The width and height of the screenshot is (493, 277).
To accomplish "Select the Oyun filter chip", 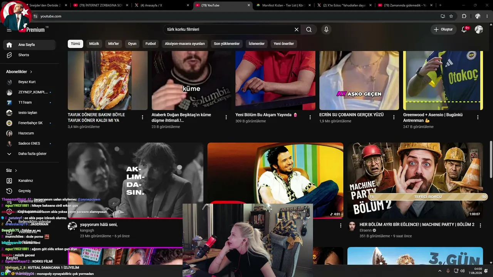I will tap(132, 44).
